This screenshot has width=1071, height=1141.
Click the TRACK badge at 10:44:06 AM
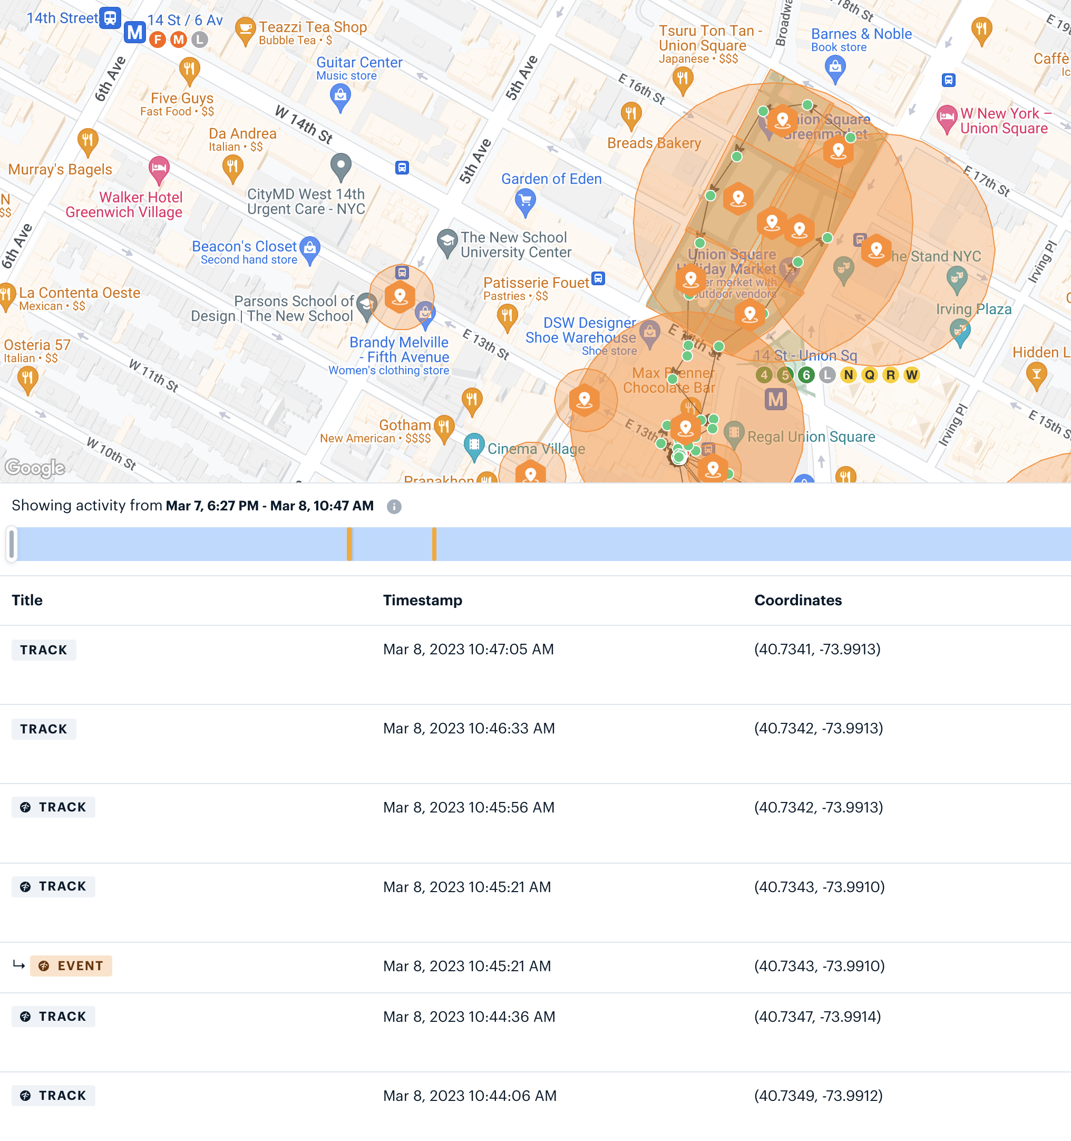tap(53, 1096)
